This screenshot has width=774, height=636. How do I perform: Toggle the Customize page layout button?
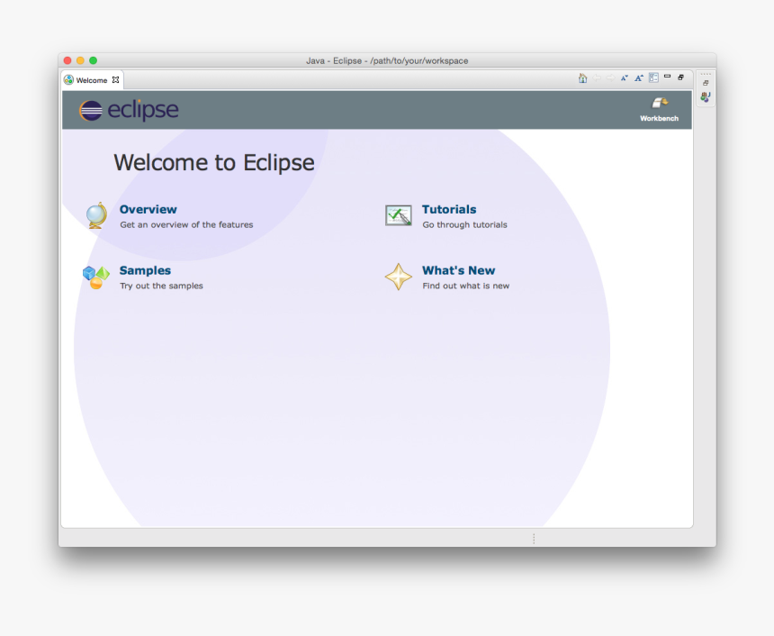click(x=654, y=78)
